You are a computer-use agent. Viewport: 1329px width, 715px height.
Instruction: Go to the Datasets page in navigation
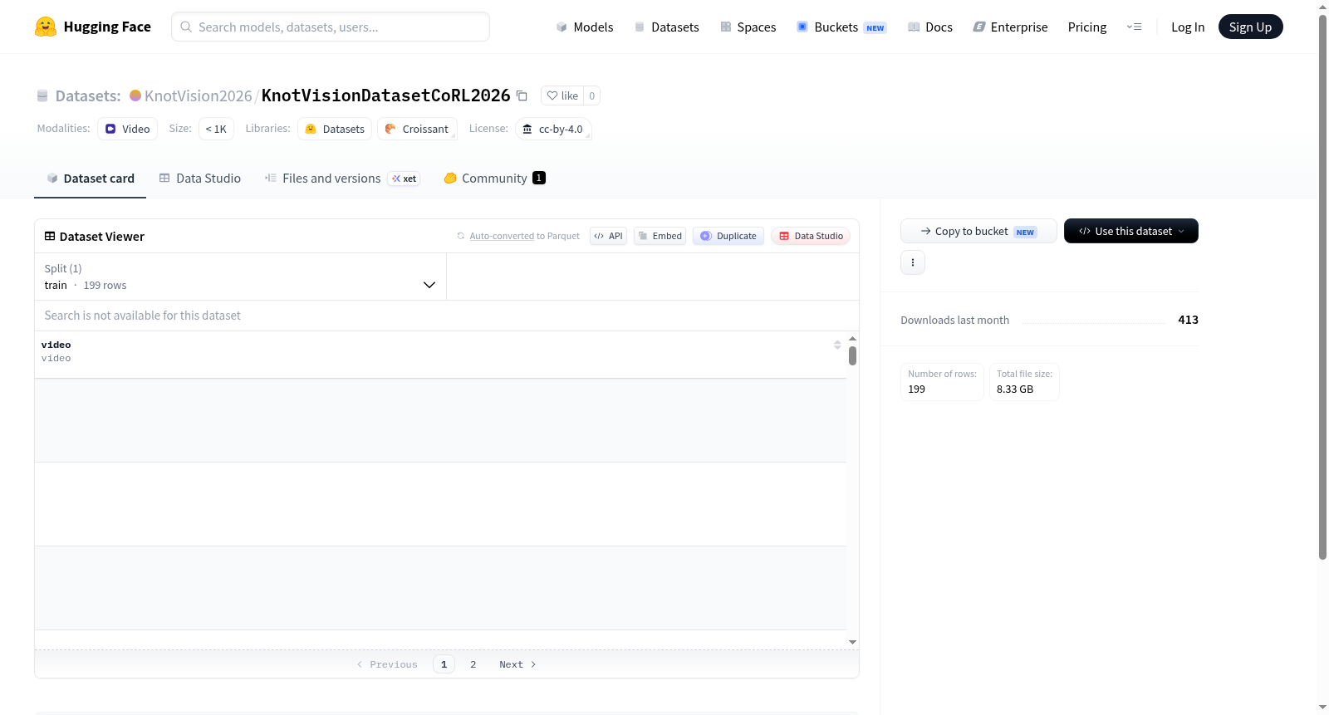pyautogui.click(x=666, y=27)
